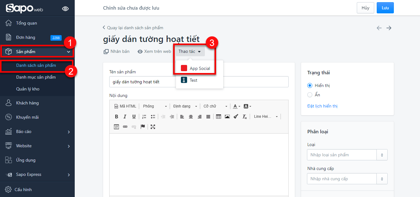Image resolution: width=420 pixels, height=197 pixels.
Task: Insert an image into content
Action: tap(227, 117)
